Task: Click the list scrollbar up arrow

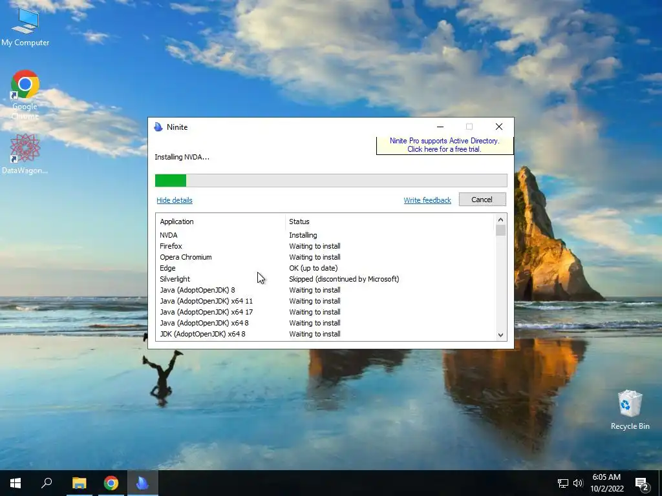Action: pyautogui.click(x=501, y=220)
